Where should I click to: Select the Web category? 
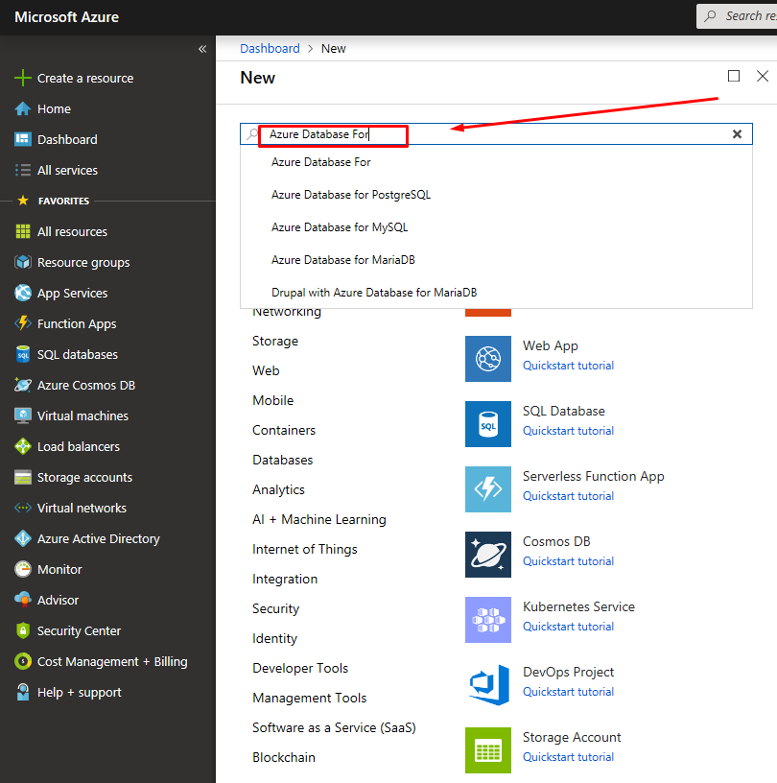click(266, 370)
